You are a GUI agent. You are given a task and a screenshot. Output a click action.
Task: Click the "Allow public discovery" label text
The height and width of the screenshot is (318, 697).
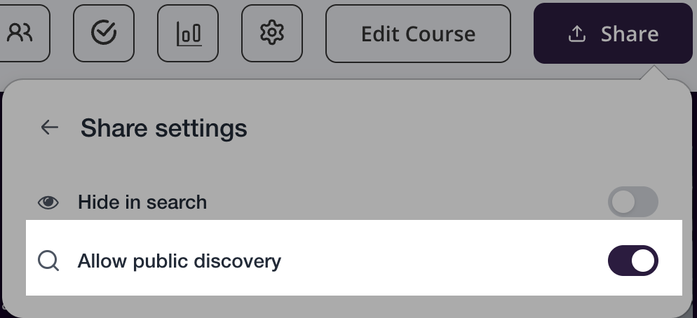(x=180, y=261)
